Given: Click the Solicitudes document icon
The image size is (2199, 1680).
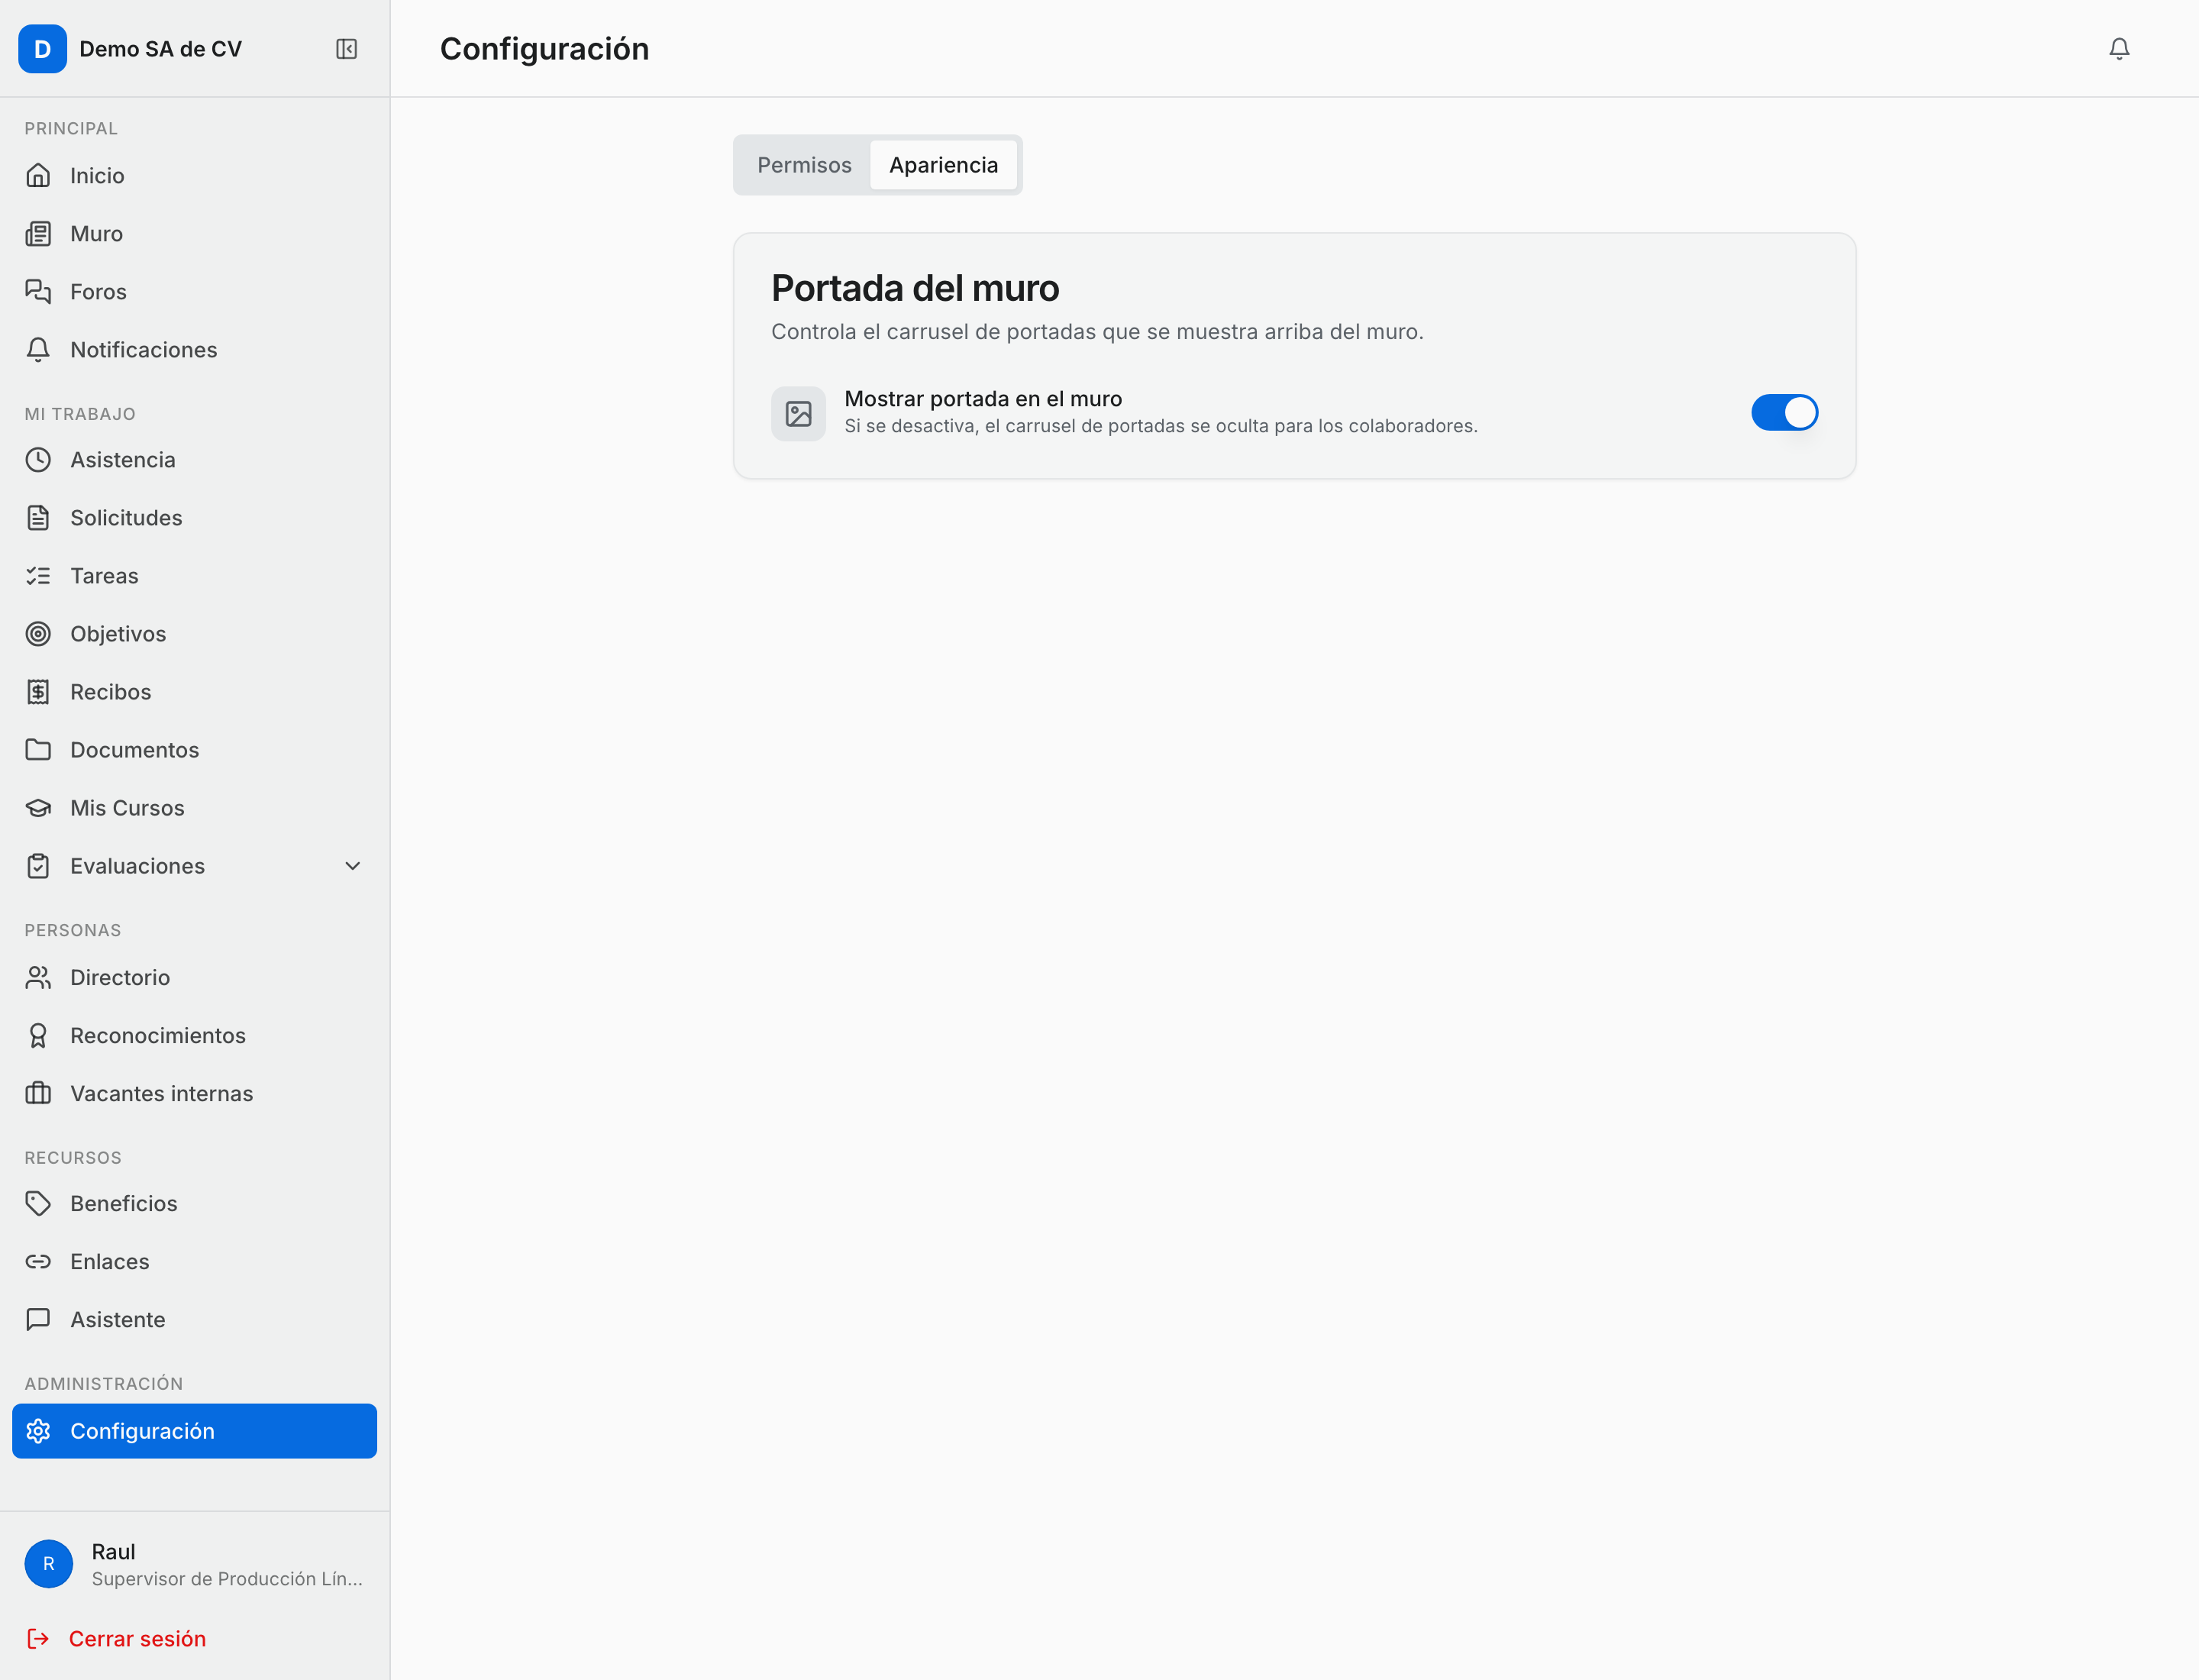Looking at the screenshot, I should pyautogui.click(x=38, y=518).
